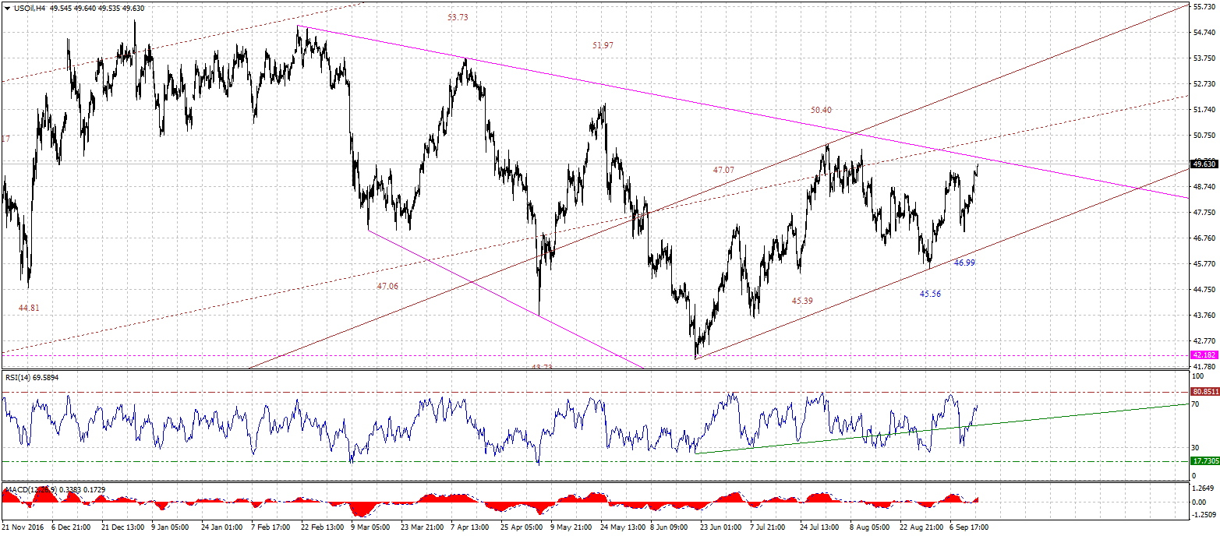Click 50.735 on the price axis
Image resolution: width=1220 pixels, height=536 pixels.
click(1204, 135)
